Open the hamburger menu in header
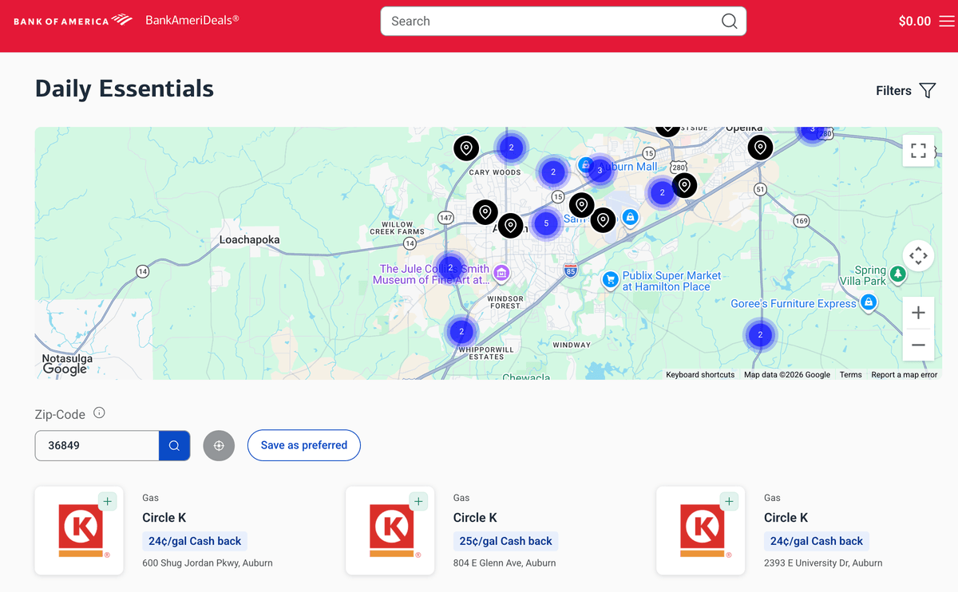 click(947, 22)
